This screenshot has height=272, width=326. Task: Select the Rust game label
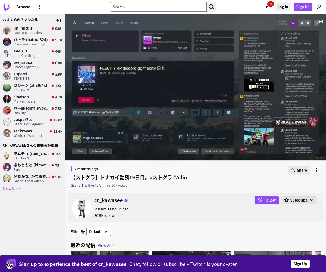[17, 169]
